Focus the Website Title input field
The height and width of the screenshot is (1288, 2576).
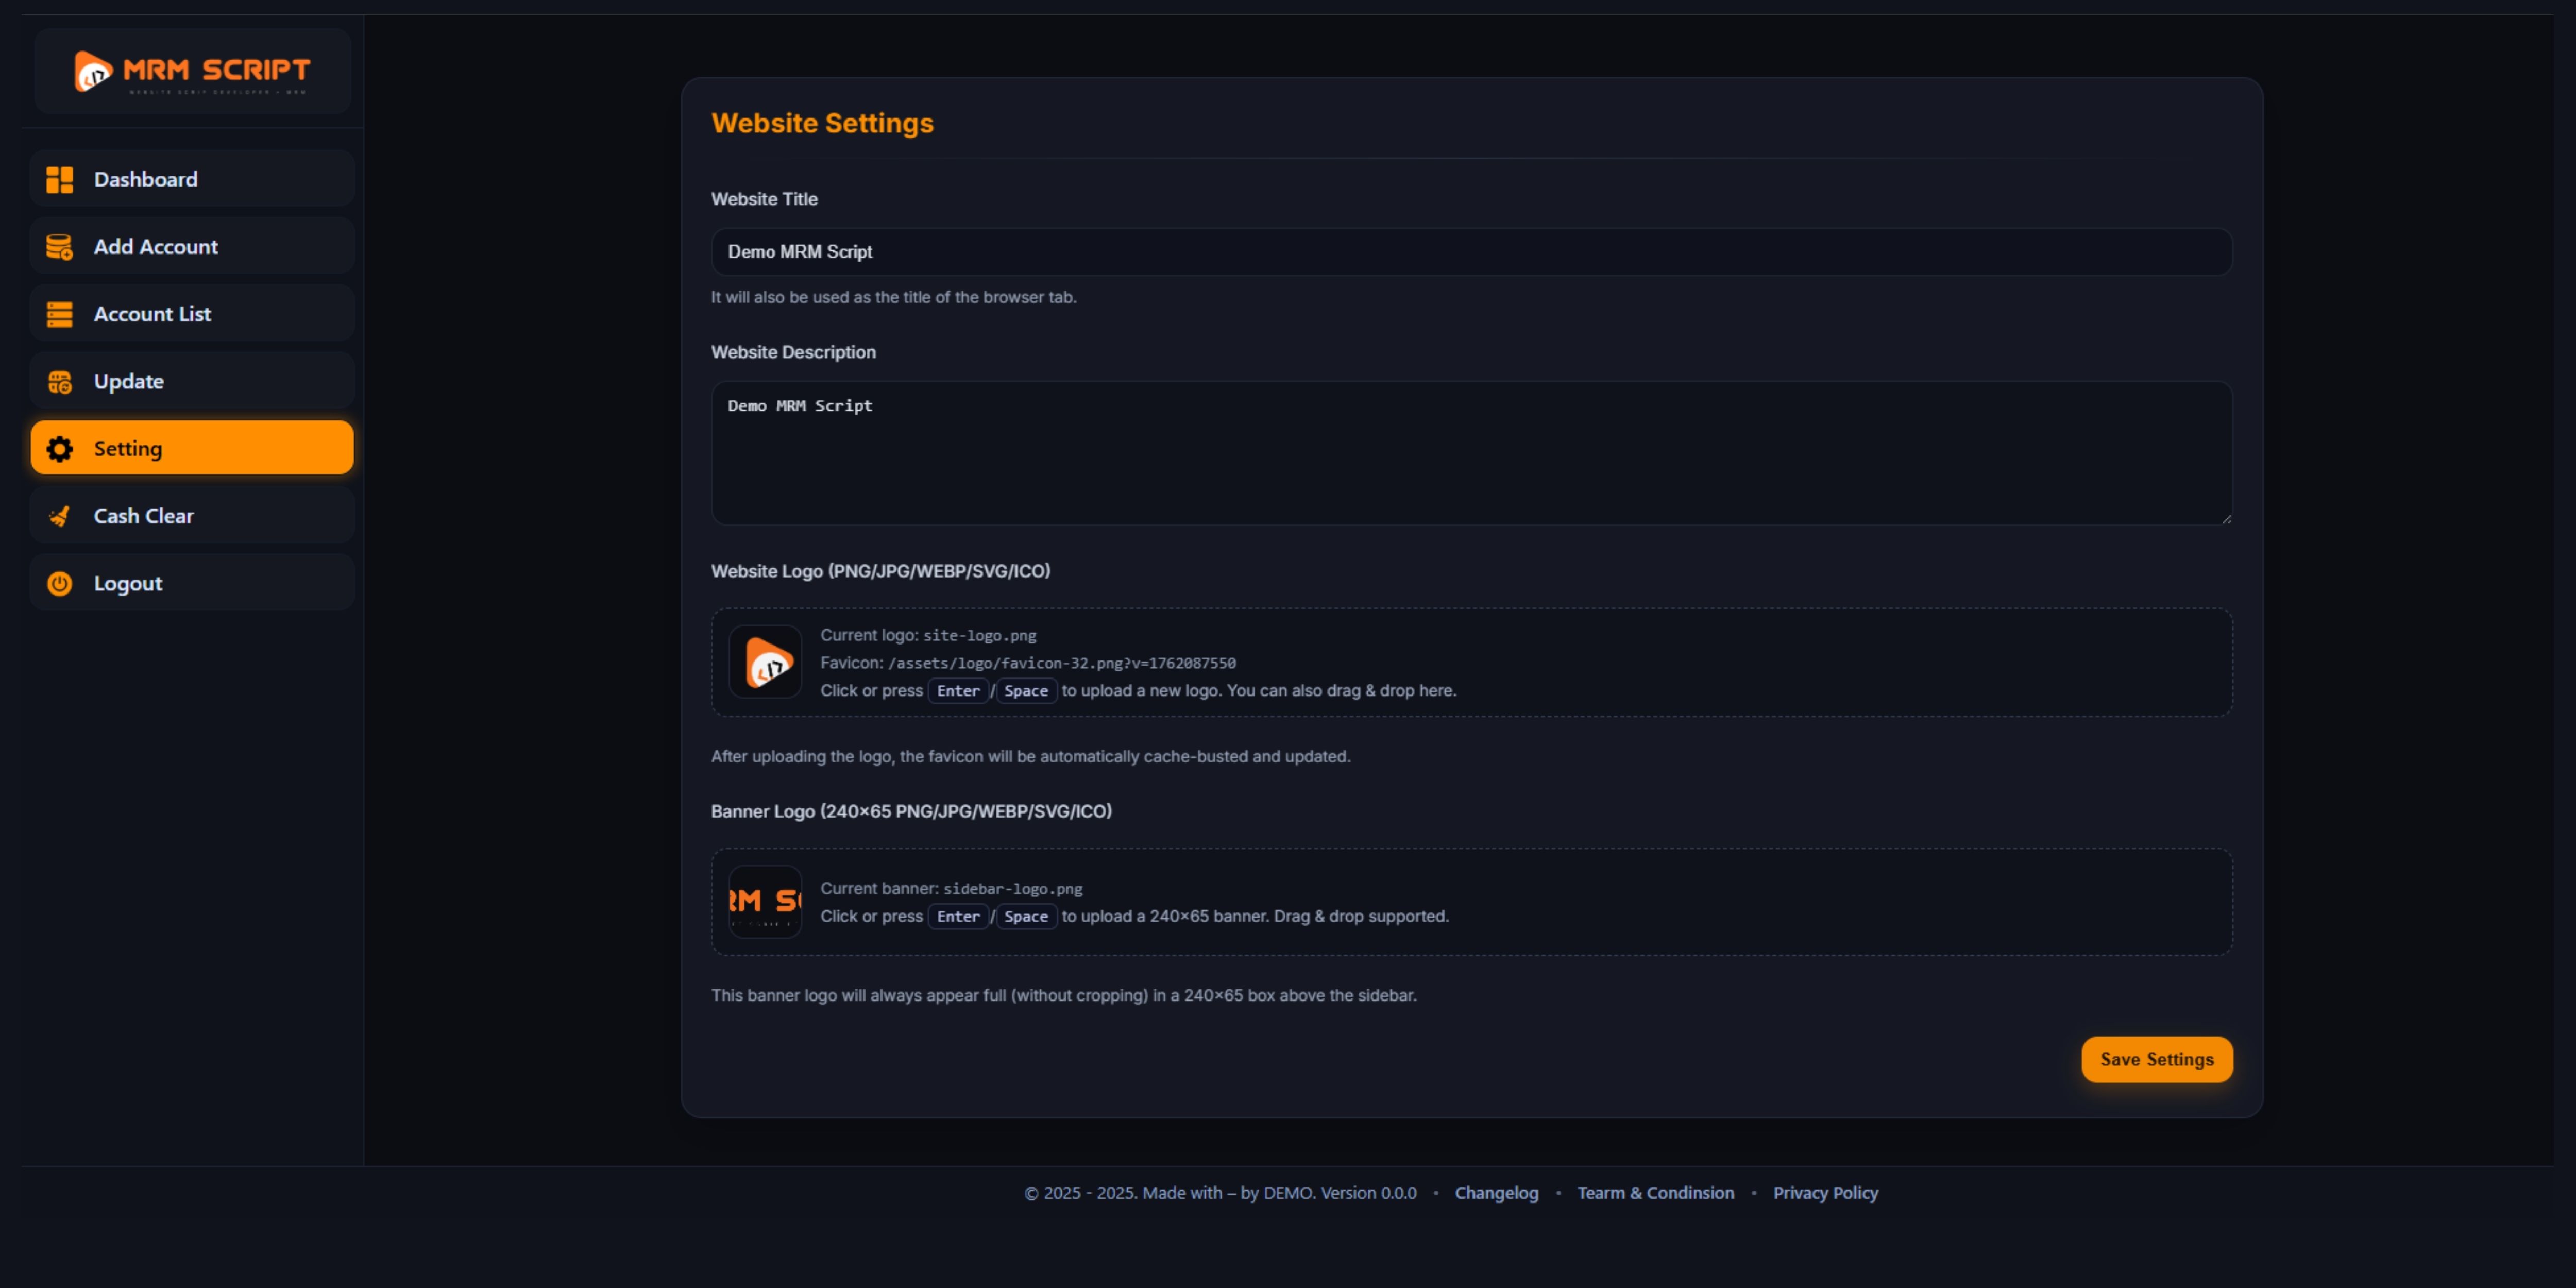(x=1471, y=252)
